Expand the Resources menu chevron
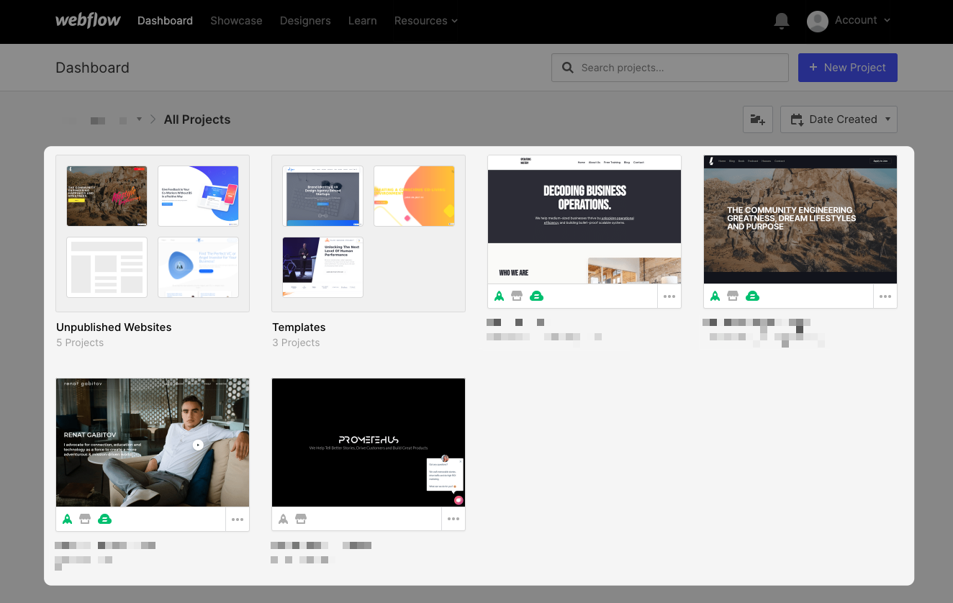953x603 pixels. point(454,21)
